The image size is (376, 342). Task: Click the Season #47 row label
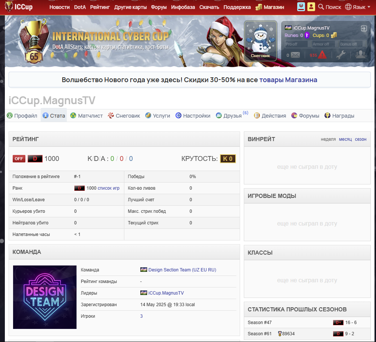click(260, 323)
